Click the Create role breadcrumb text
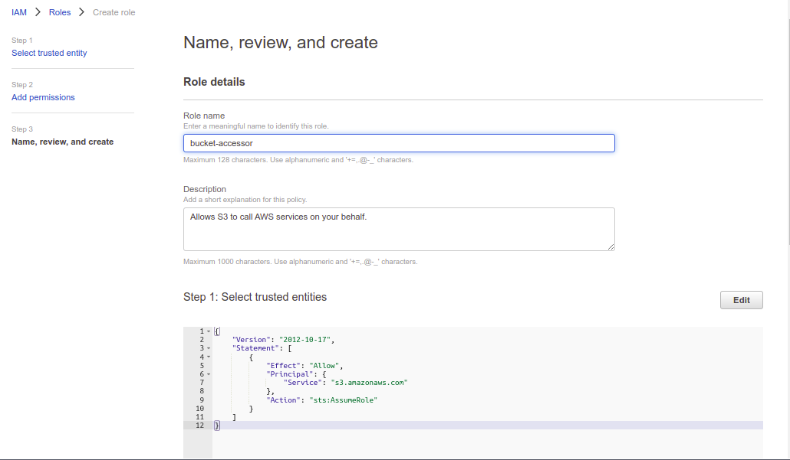The height and width of the screenshot is (460, 790). click(x=114, y=12)
